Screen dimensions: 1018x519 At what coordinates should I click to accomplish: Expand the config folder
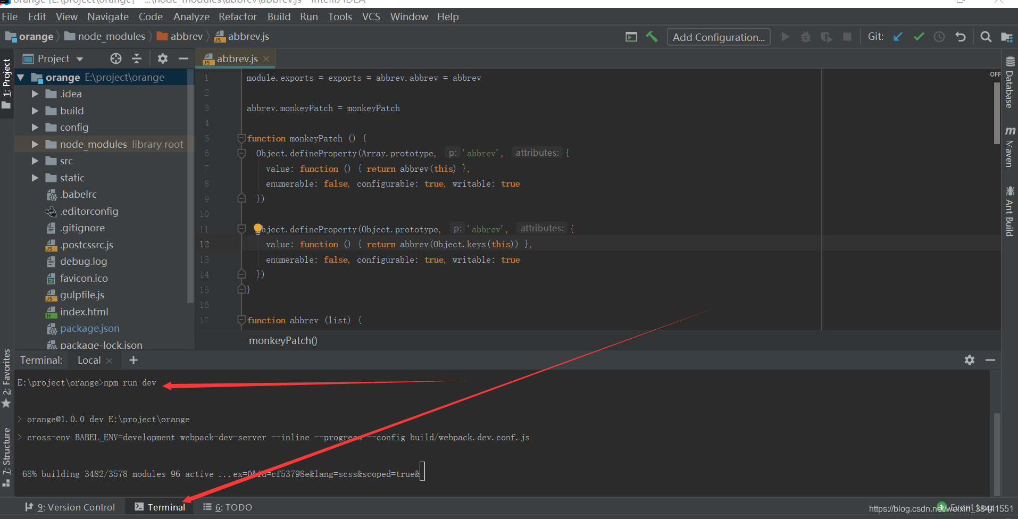(x=35, y=128)
